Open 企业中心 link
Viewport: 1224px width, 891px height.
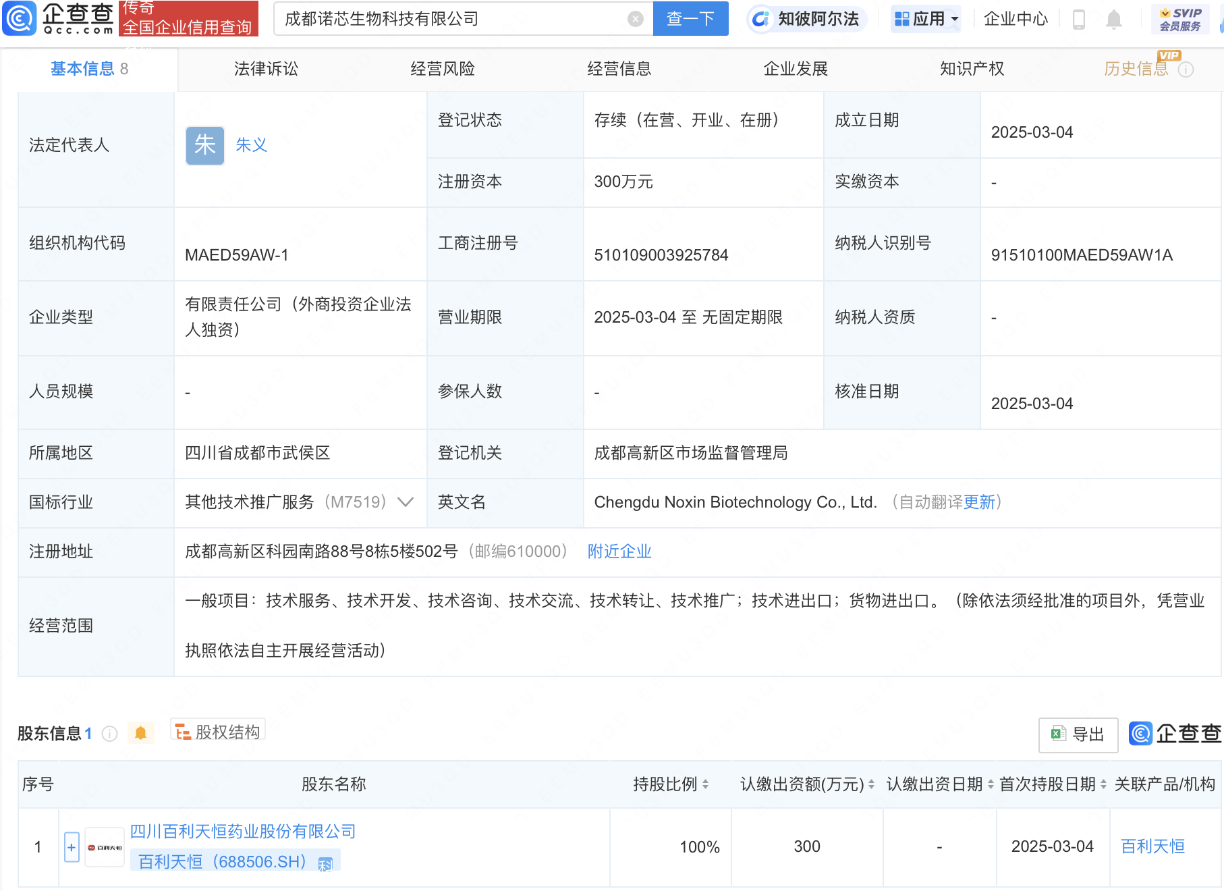coord(1016,19)
